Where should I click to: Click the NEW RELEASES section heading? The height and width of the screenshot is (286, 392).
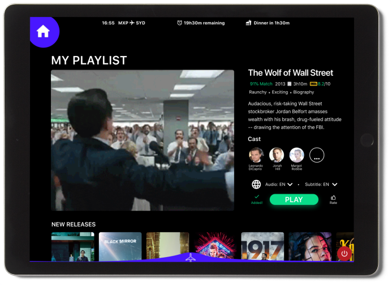pos(74,224)
